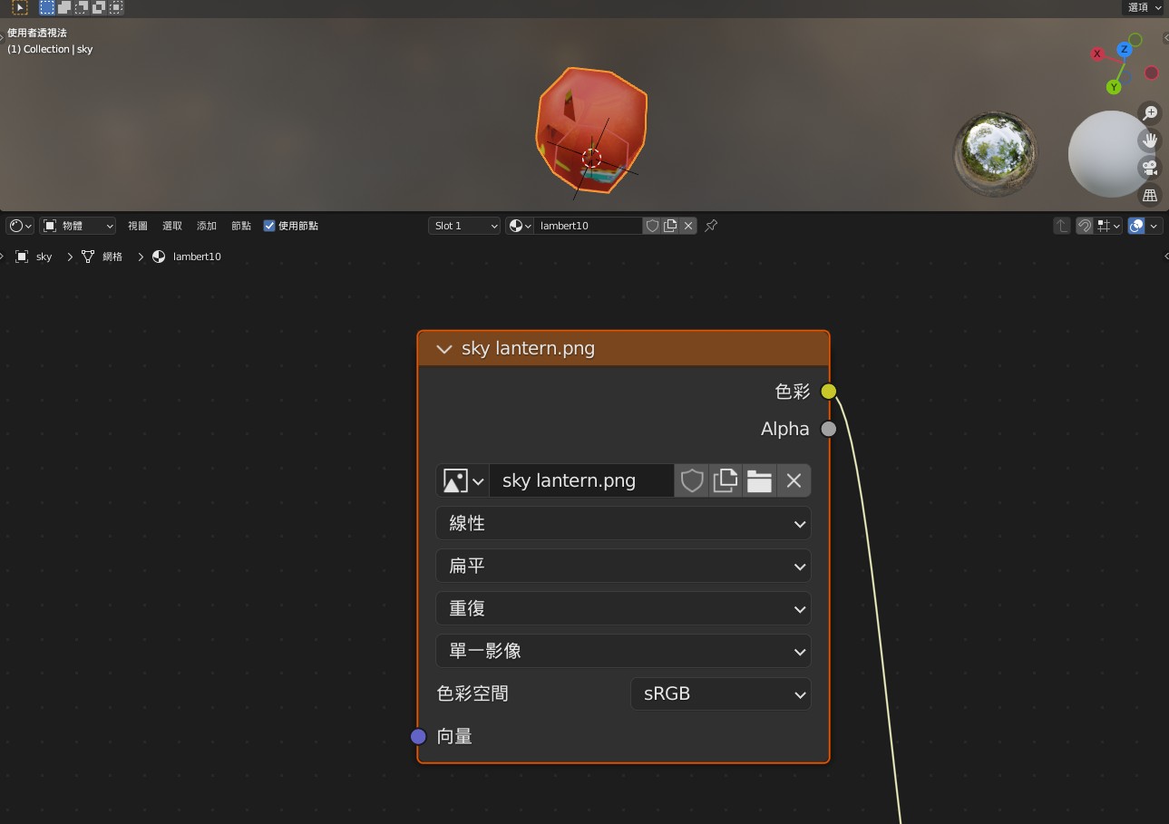Click the lambert10 material name field
This screenshot has height=824, width=1169.
(x=588, y=226)
